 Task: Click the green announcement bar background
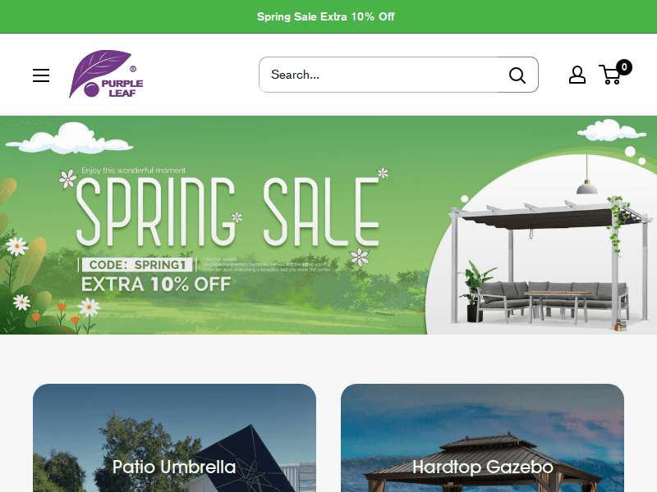(126, 16)
